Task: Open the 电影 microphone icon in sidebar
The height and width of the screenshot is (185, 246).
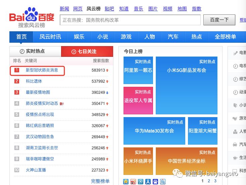Action: click(235, 53)
